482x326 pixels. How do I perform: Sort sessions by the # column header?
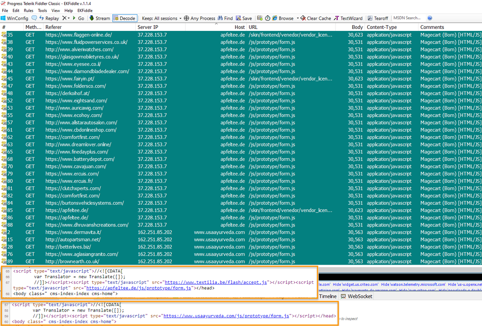[12, 27]
